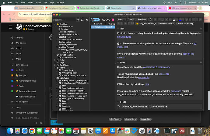Click the Chrome address bar URL
This screenshot has width=210, height=136.
37,14
